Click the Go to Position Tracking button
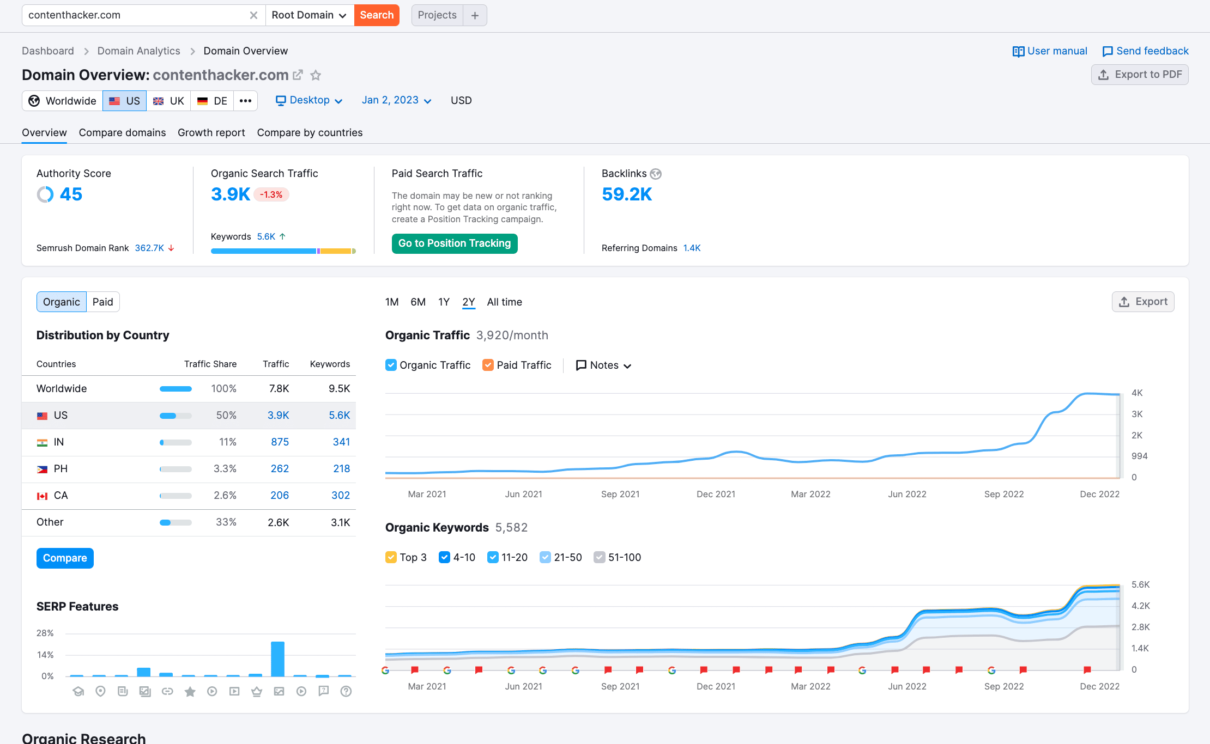1210x744 pixels. click(x=456, y=243)
